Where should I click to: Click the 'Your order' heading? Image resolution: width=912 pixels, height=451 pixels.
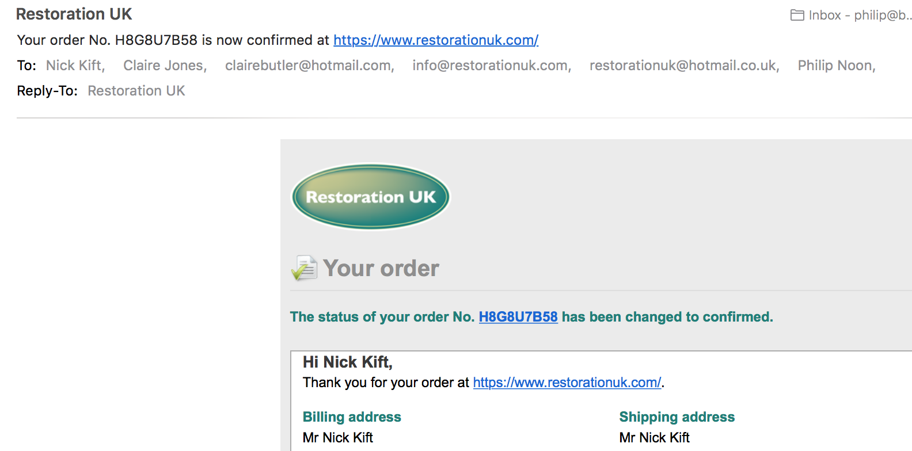point(381,269)
